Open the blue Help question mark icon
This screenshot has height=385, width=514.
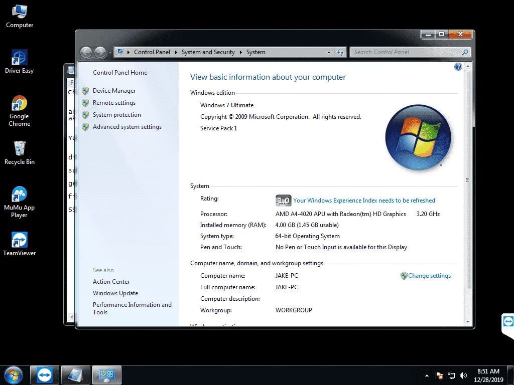pyautogui.click(x=458, y=67)
